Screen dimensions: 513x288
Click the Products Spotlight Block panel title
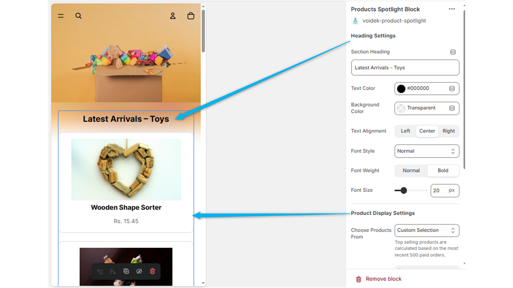[x=385, y=9]
